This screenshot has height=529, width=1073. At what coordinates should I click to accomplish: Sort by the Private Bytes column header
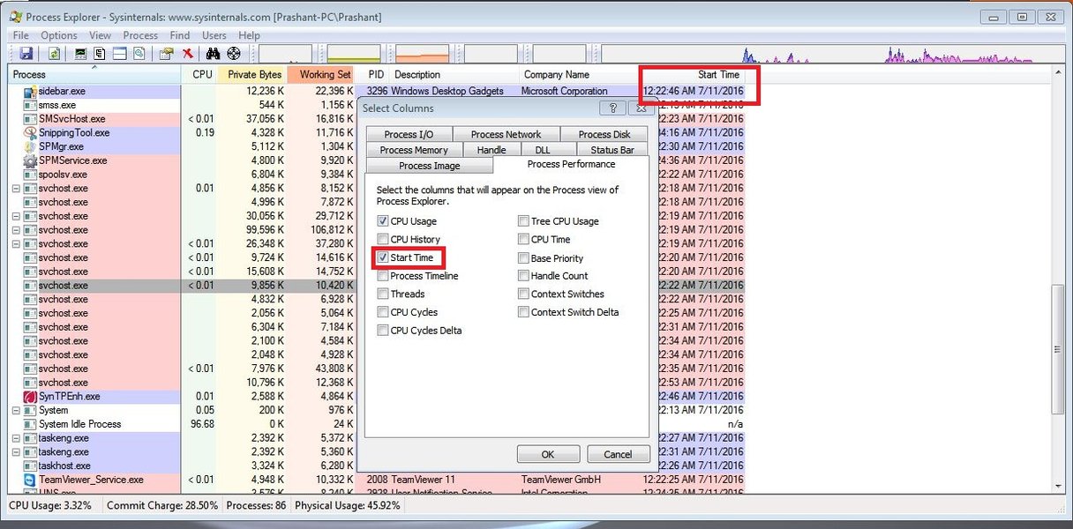pos(251,75)
